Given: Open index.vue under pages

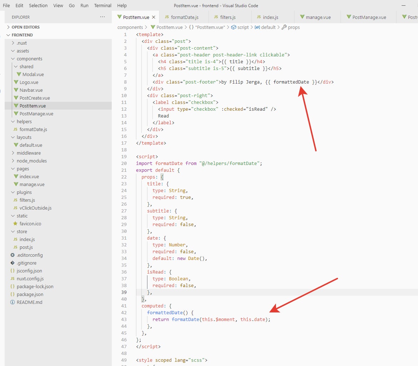Looking at the screenshot, I should coord(29,176).
